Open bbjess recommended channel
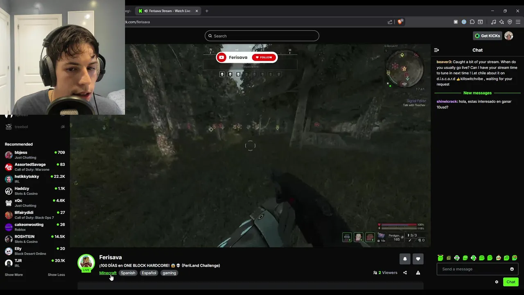 pos(35,155)
